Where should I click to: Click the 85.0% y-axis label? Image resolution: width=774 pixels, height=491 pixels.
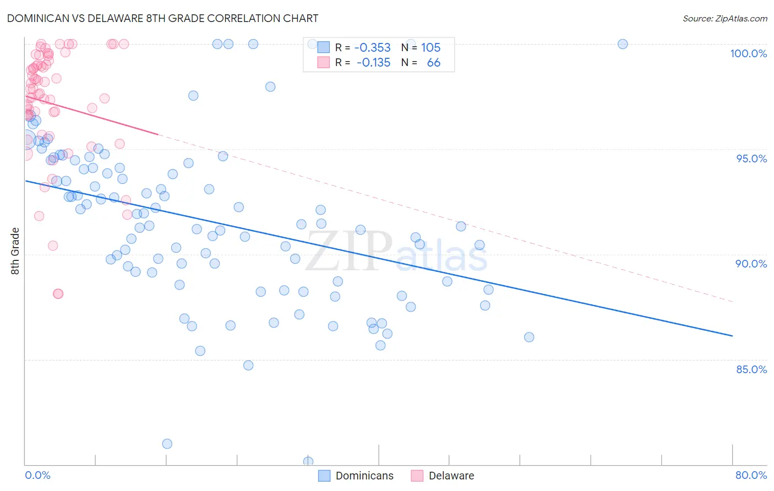(x=751, y=369)
